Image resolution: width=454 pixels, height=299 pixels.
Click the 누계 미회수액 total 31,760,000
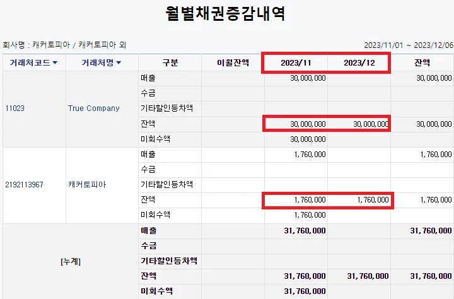(x=305, y=291)
